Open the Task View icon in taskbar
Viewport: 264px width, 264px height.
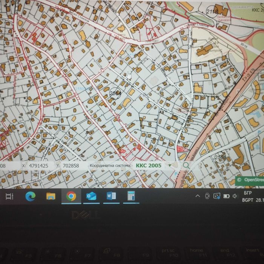coord(9,196)
